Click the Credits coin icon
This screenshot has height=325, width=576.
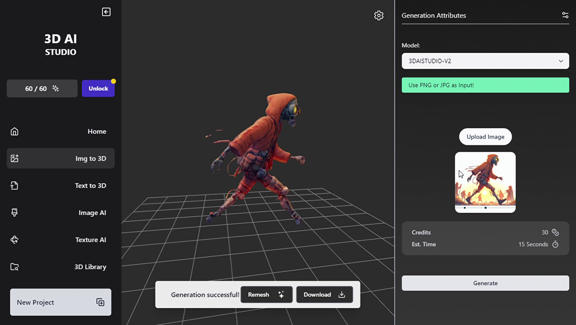(x=555, y=232)
